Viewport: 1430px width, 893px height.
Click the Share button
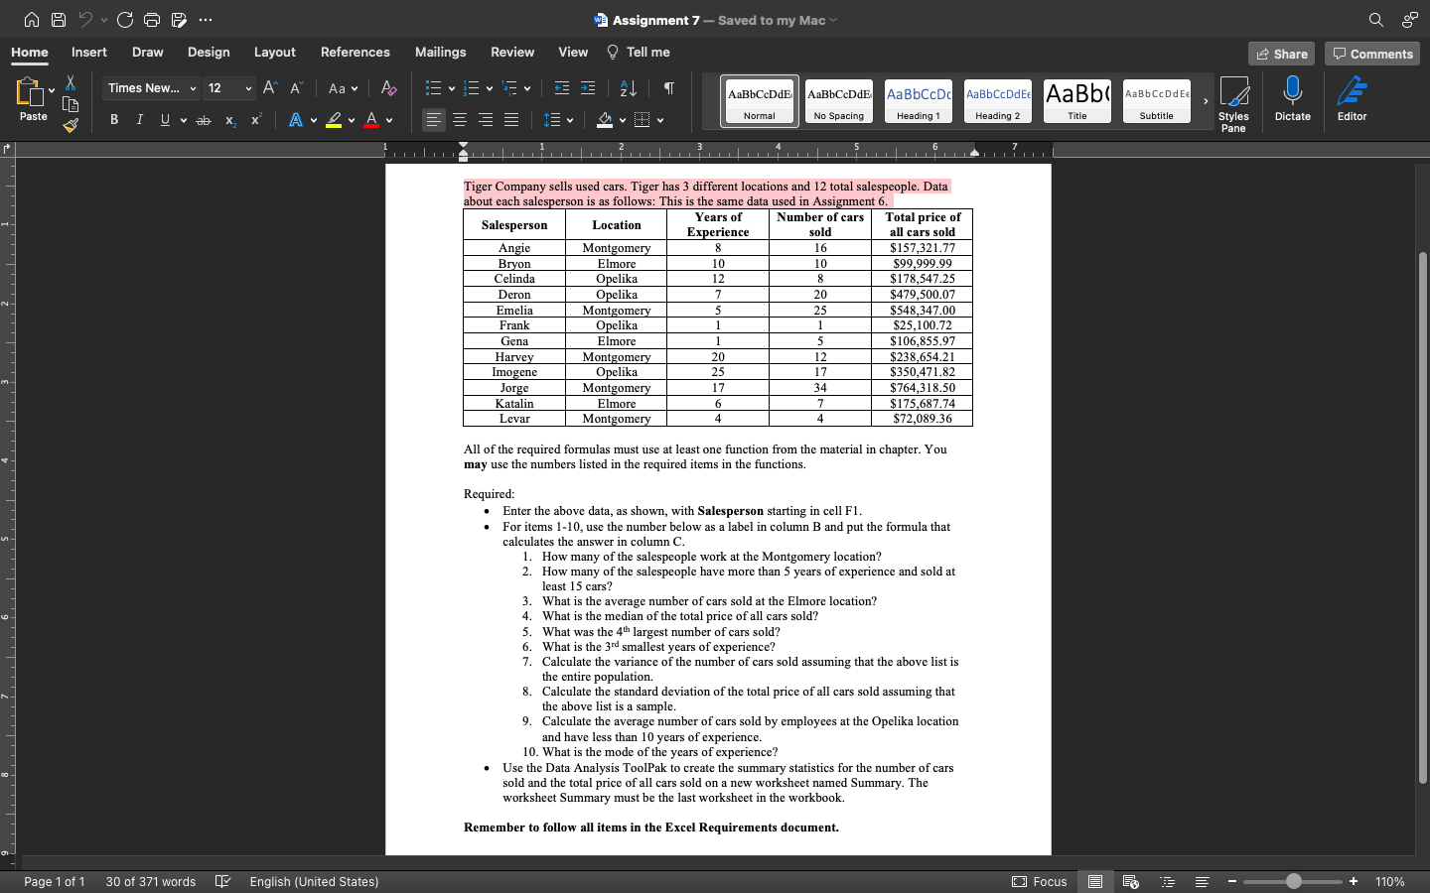point(1281,54)
